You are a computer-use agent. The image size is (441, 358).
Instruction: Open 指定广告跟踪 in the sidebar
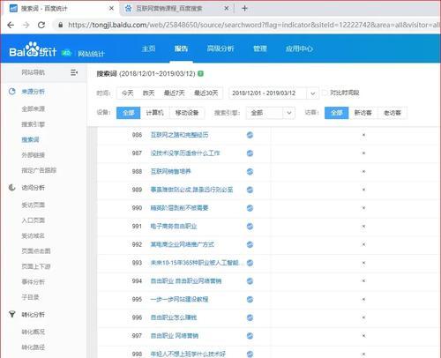(x=39, y=170)
